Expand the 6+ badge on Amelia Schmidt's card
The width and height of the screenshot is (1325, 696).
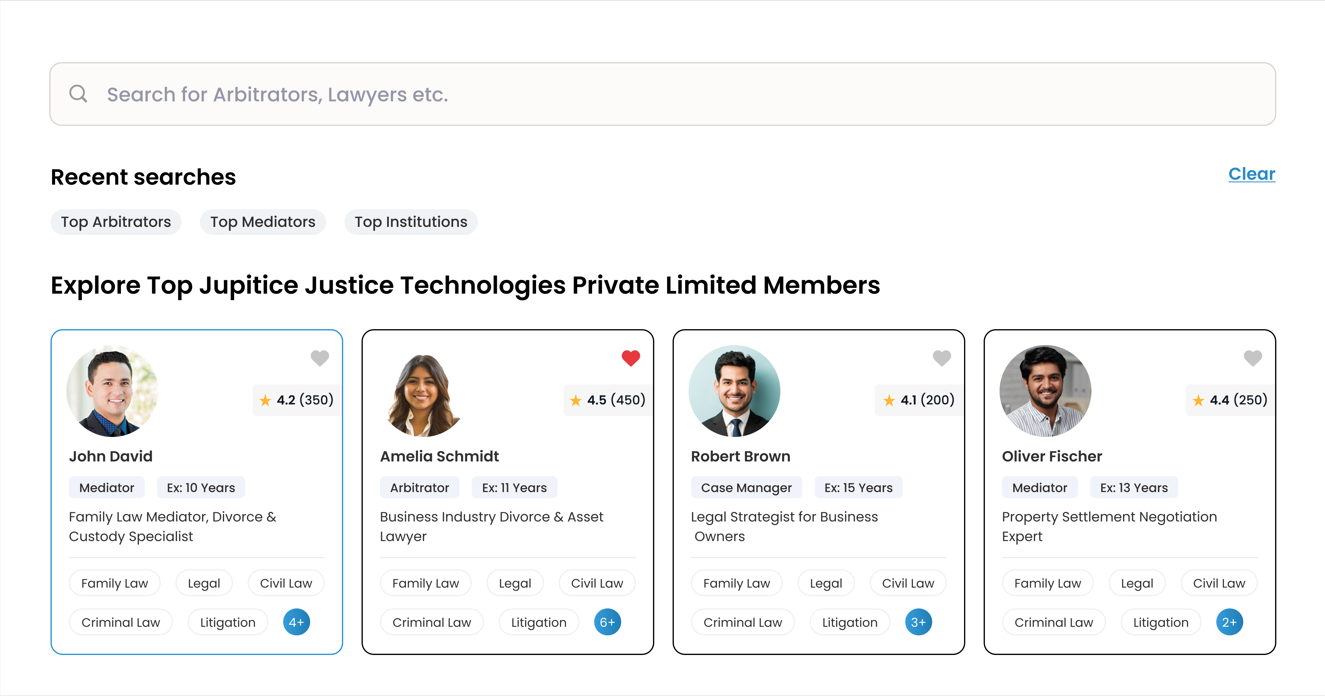(607, 622)
